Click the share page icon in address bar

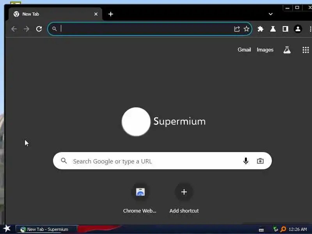237,29
